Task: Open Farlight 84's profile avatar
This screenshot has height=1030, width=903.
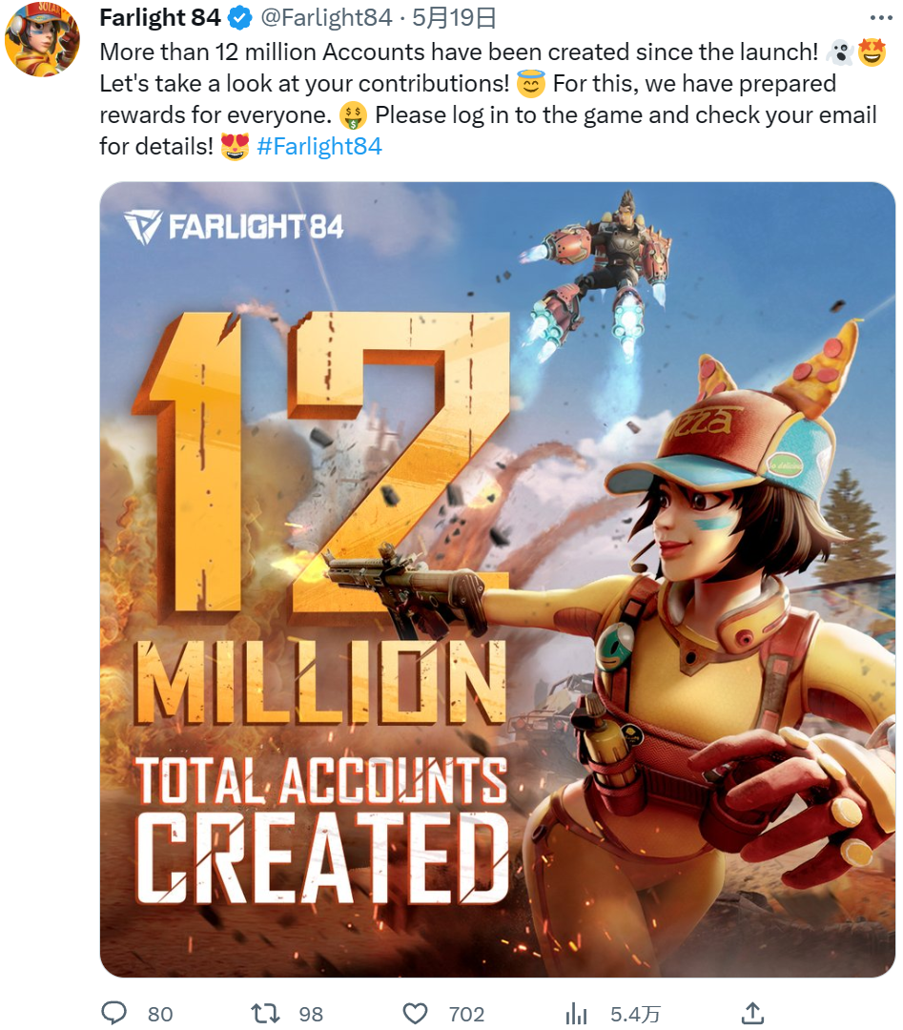Action: [x=42, y=38]
